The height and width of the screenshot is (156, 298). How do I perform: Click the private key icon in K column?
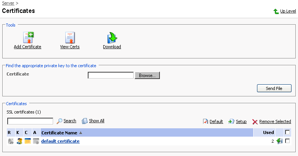pos(19,141)
